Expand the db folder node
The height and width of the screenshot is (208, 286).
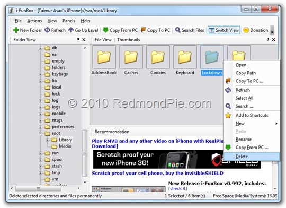(40, 48)
